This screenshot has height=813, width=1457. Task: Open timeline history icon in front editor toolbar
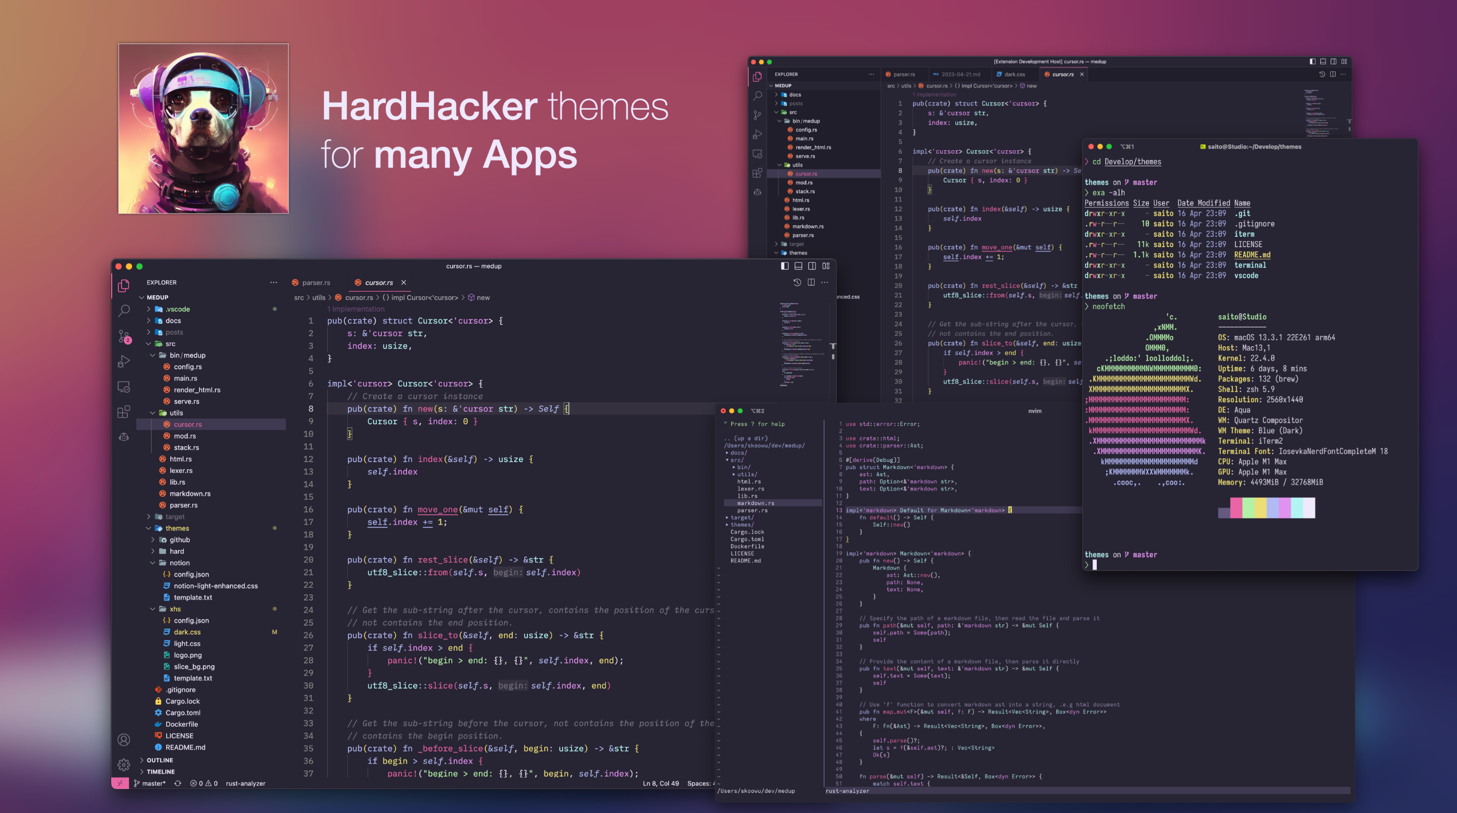[797, 282]
